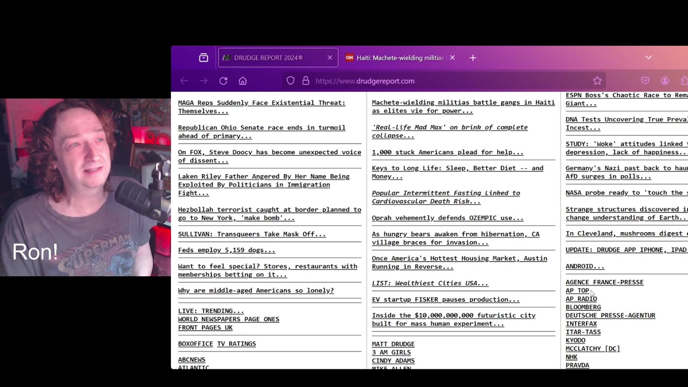Open LIVE: TRENDING link
The width and height of the screenshot is (688, 387).
tap(211, 311)
